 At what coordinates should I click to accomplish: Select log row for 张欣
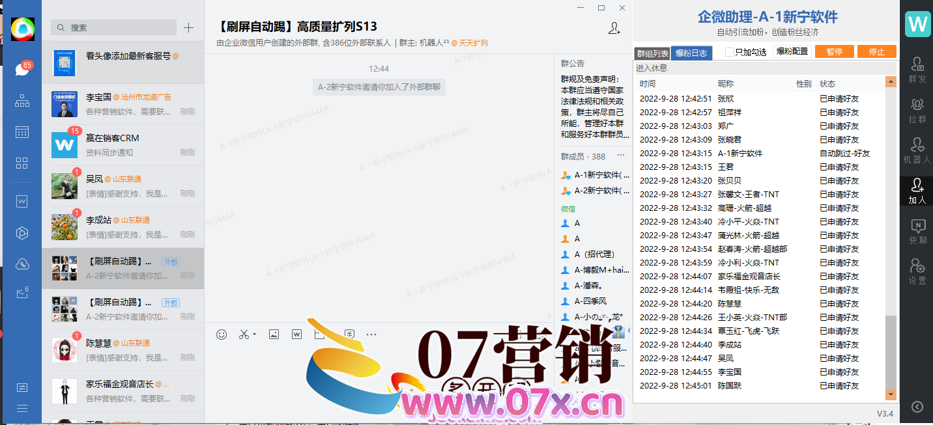click(x=760, y=99)
